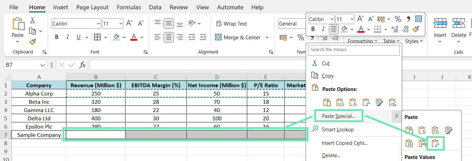Screen dimensions: 472x161
Task: Expand the Name Box dropdown showing B7
Action: tap(42, 65)
